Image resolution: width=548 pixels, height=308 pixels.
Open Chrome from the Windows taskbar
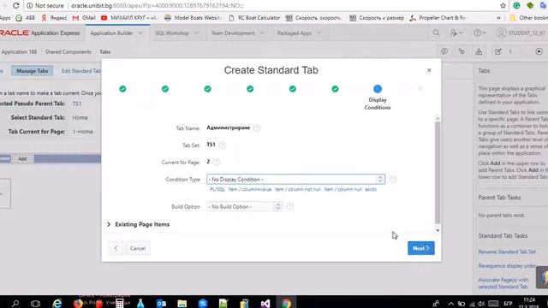[287, 303]
